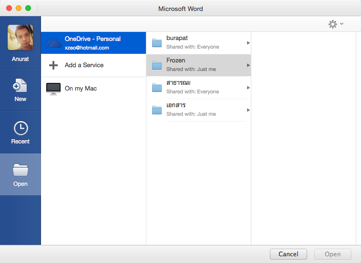Click the Frozen folder icon
Screen dimensions: 361x263
coord(157,65)
